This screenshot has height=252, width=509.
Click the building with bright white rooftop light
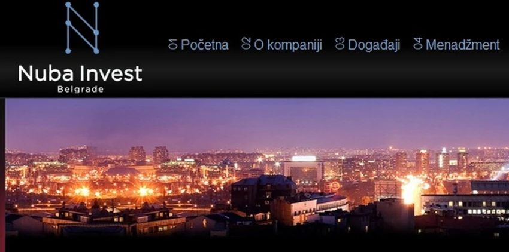coord(304,169)
